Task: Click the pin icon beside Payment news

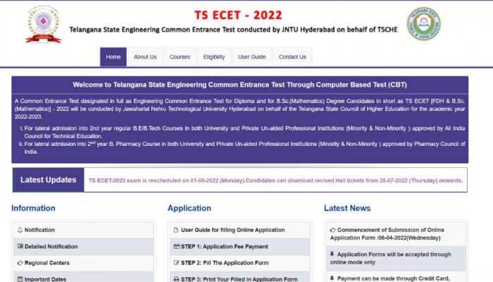Action: coord(332,278)
